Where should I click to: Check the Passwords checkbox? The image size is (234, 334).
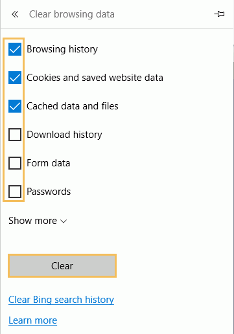click(15, 192)
